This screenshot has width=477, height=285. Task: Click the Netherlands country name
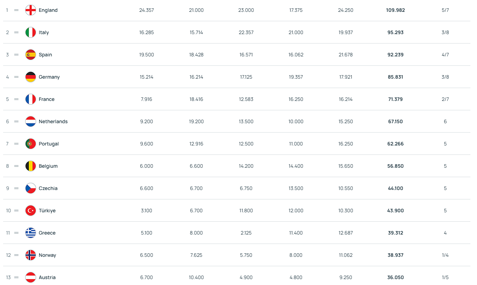point(53,121)
